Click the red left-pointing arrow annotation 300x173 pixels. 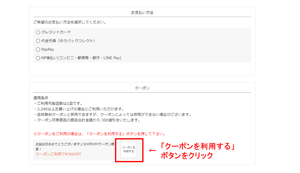[x=152, y=150]
